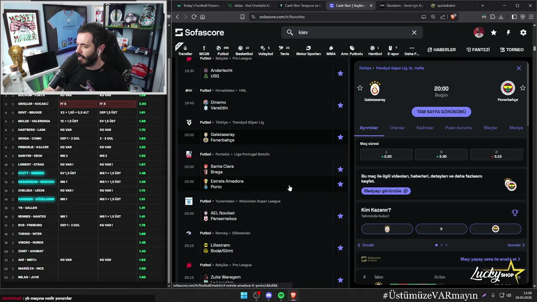Open the user profile avatar

[x=479, y=32]
